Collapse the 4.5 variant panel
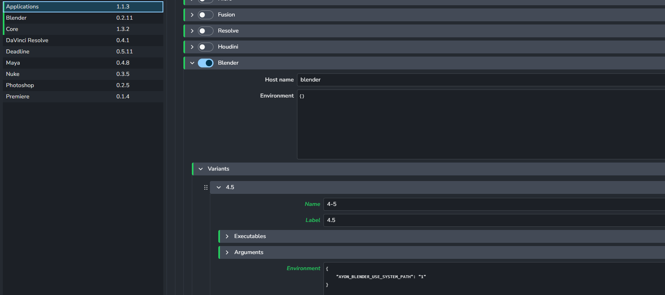Viewport: 665px width, 295px height. click(x=219, y=187)
